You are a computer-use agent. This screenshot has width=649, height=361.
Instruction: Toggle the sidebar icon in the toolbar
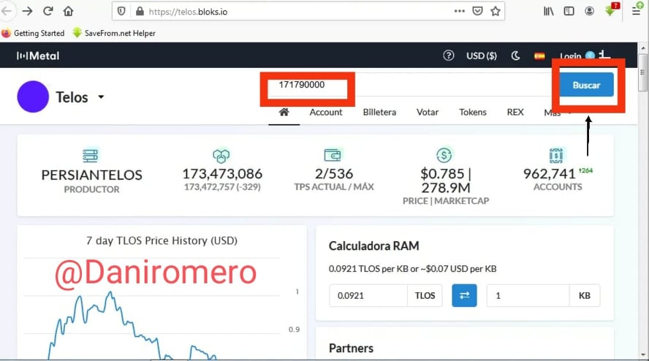[x=569, y=11]
